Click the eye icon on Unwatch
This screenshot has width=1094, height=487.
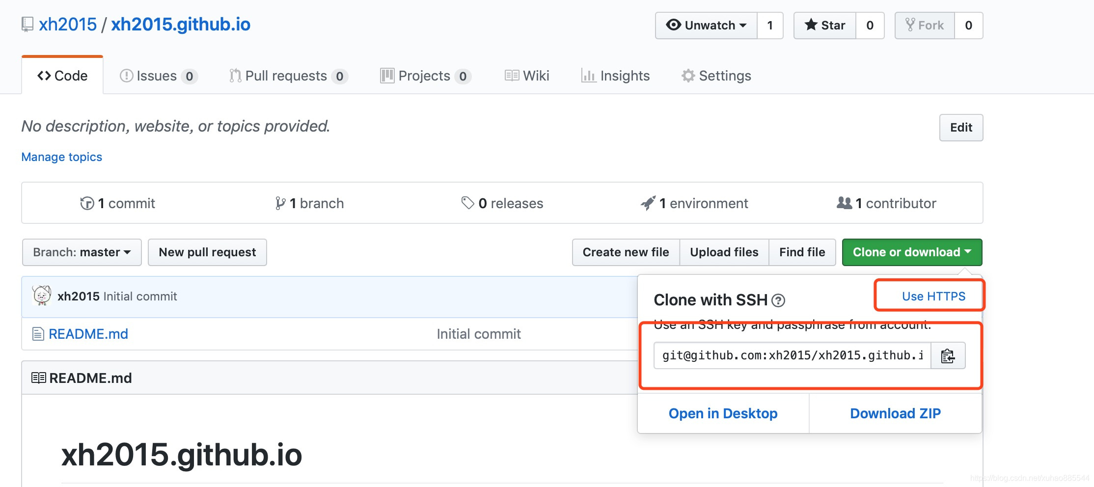pos(674,25)
